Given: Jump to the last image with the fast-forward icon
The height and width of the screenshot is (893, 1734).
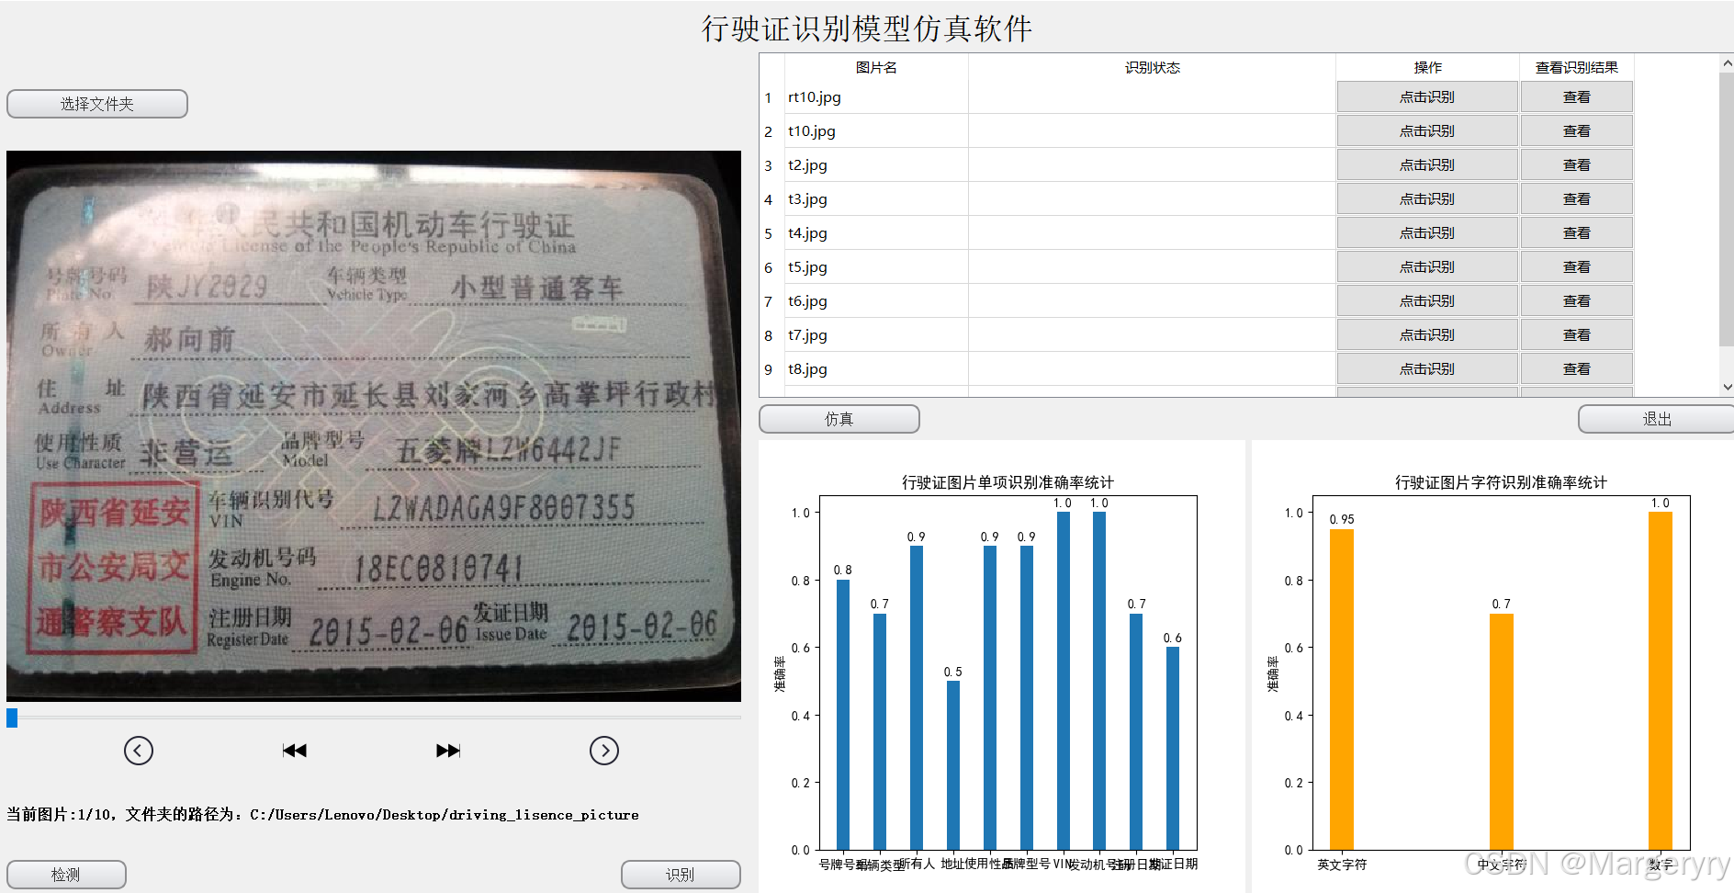Looking at the screenshot, I should coord(447,750).
